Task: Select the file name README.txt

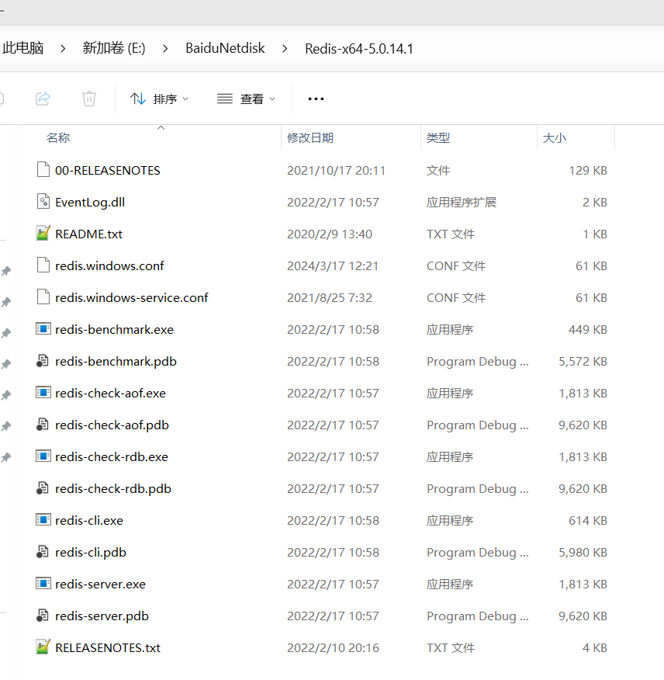Action: 89,234
